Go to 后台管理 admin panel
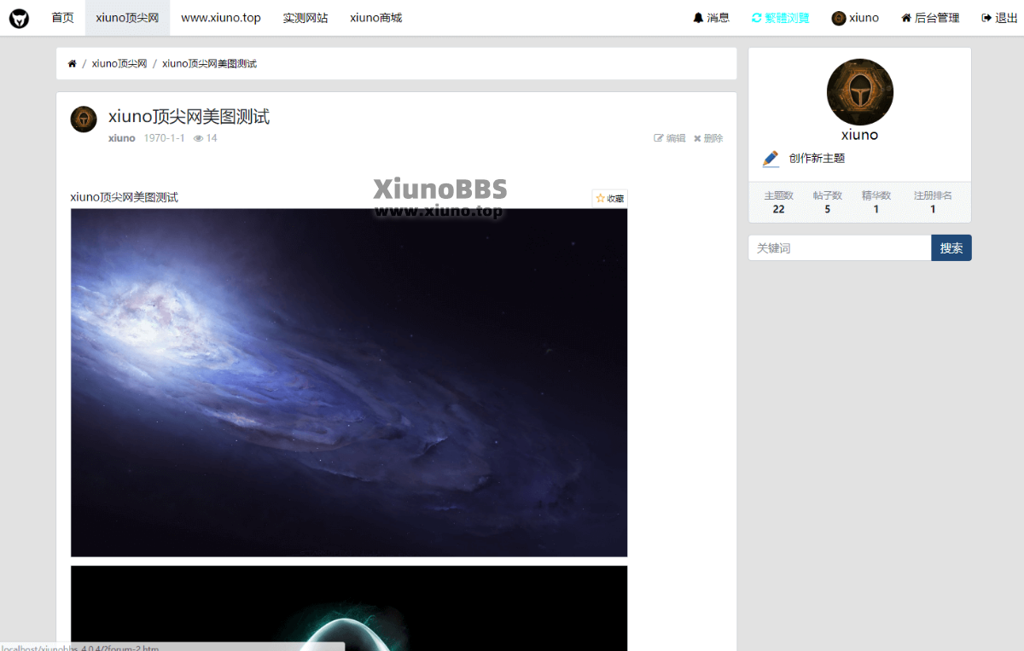 (930, 18)
